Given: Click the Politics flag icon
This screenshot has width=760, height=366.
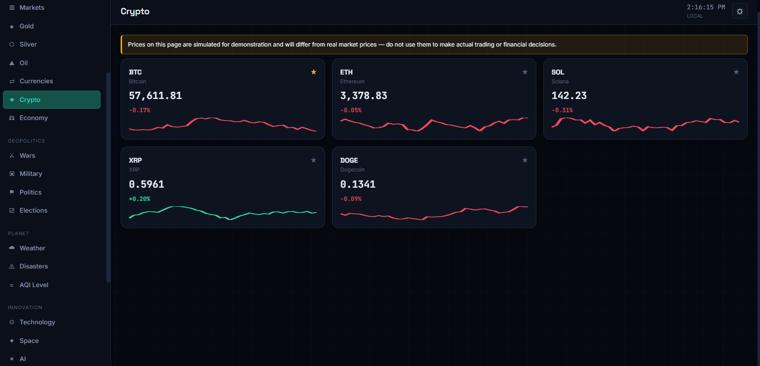Looking at the screenshot, I should coord(12,193).
